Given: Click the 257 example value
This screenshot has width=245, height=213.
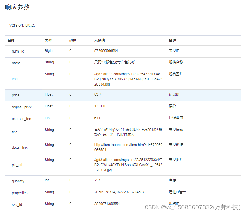Looking at the screenshot, I should pos(97,180).
